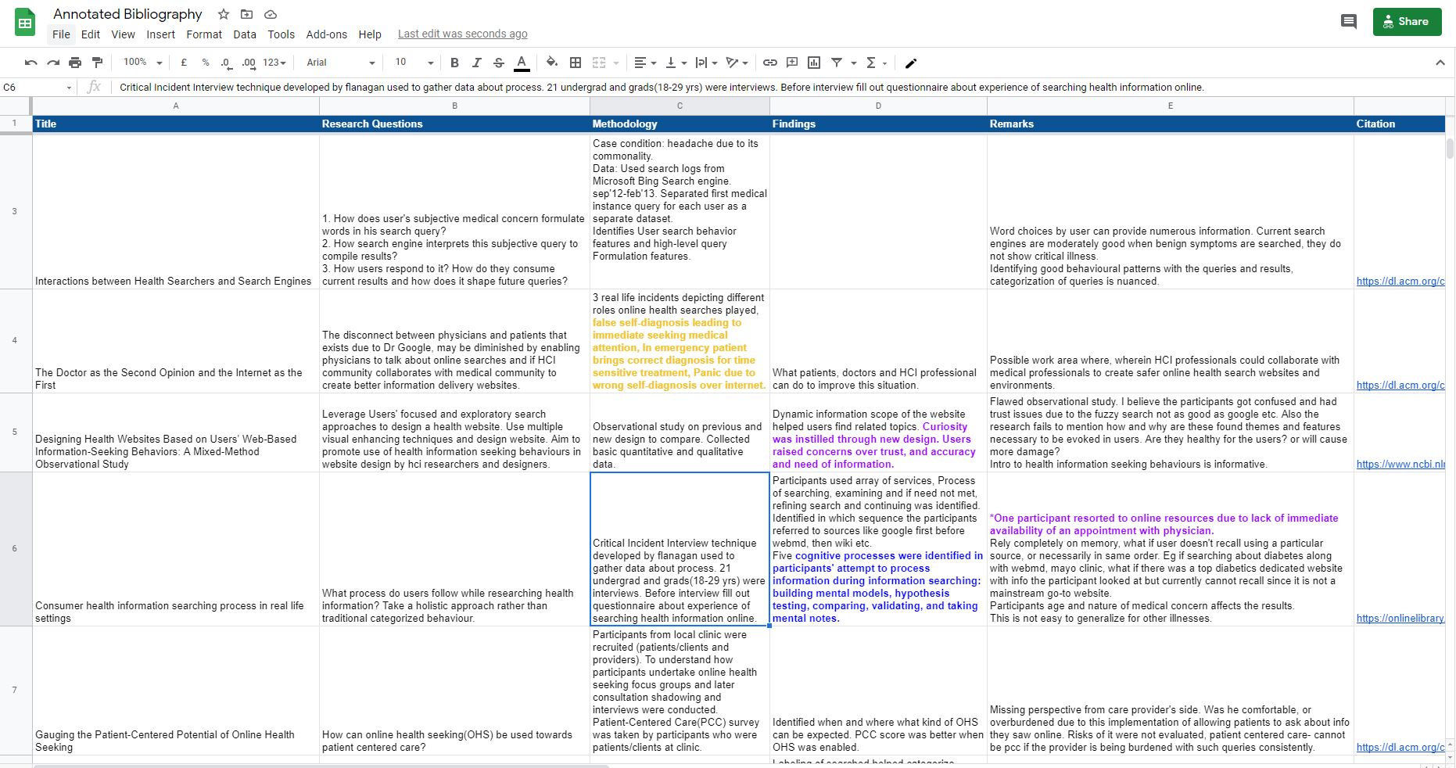Open the borders tool
This screenshot has width=1456, height=768.
click(x=576, y=63)
